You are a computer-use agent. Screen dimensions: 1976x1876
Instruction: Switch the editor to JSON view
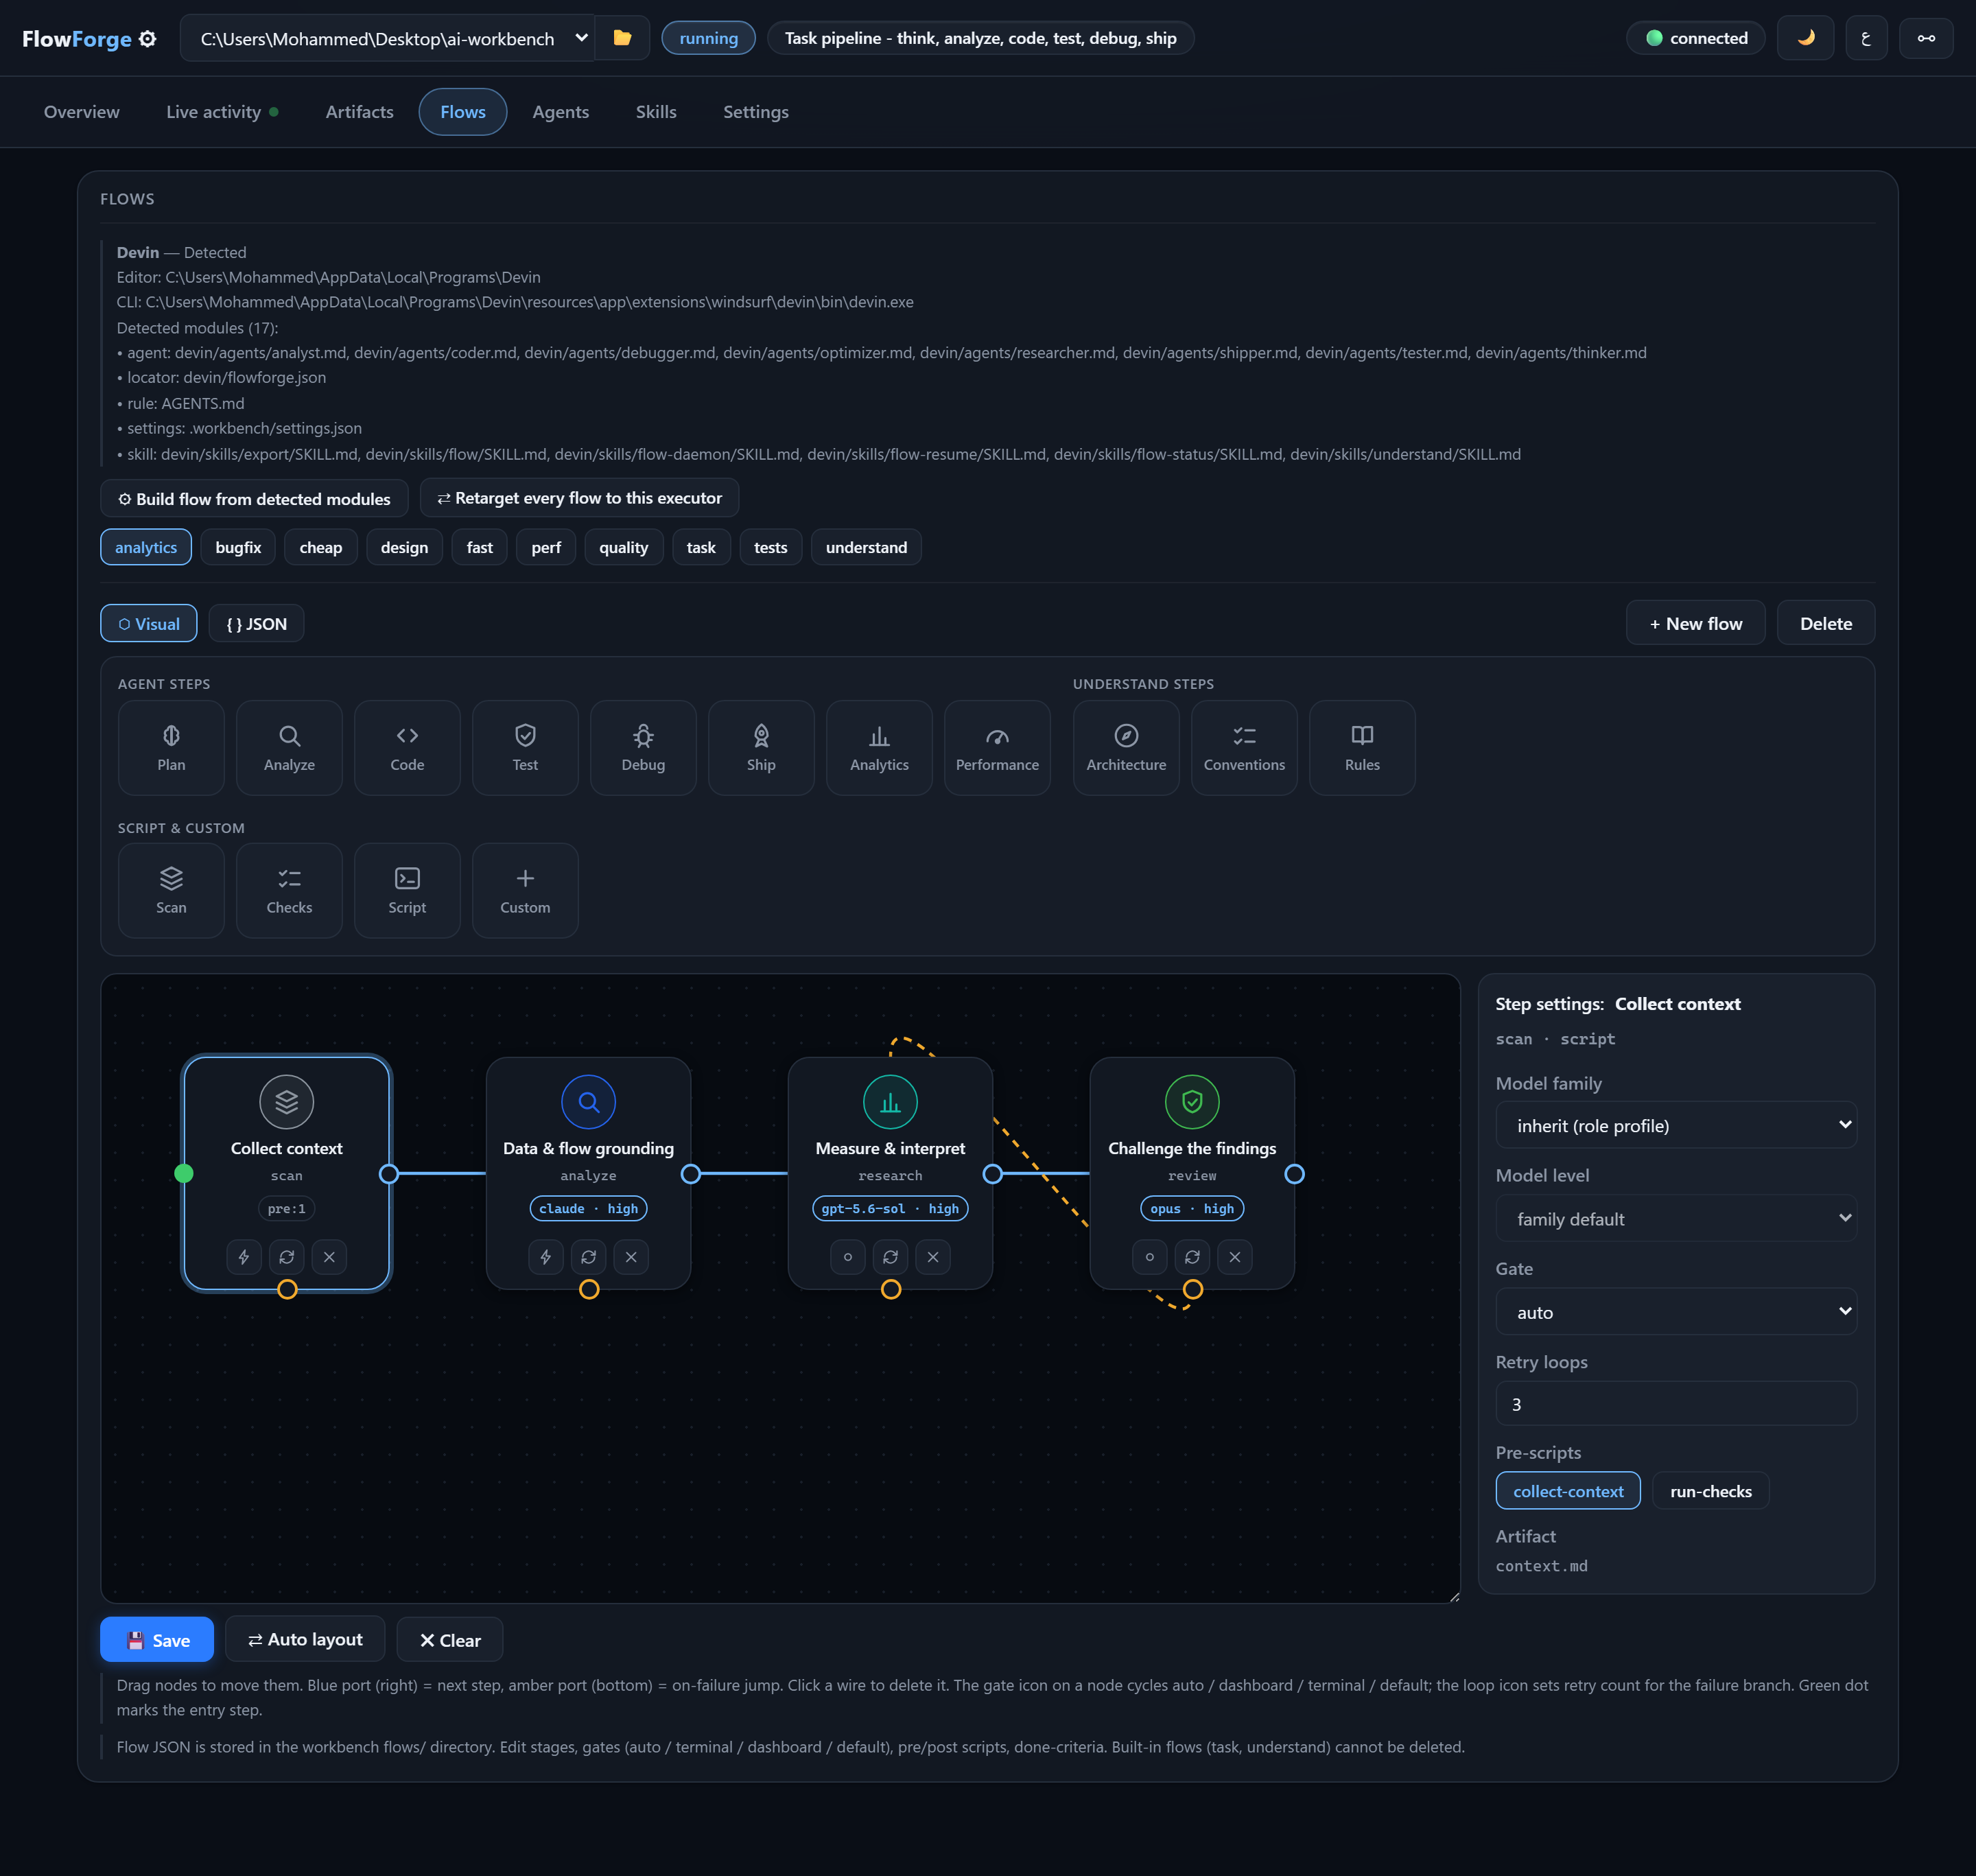pos(256,624)
